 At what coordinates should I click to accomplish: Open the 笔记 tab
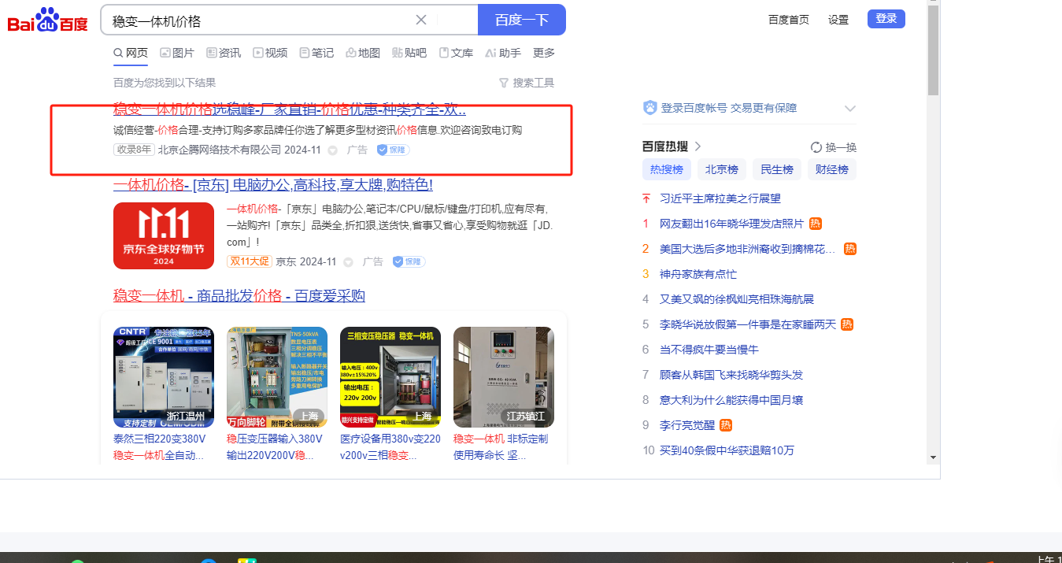pos(316,53)
